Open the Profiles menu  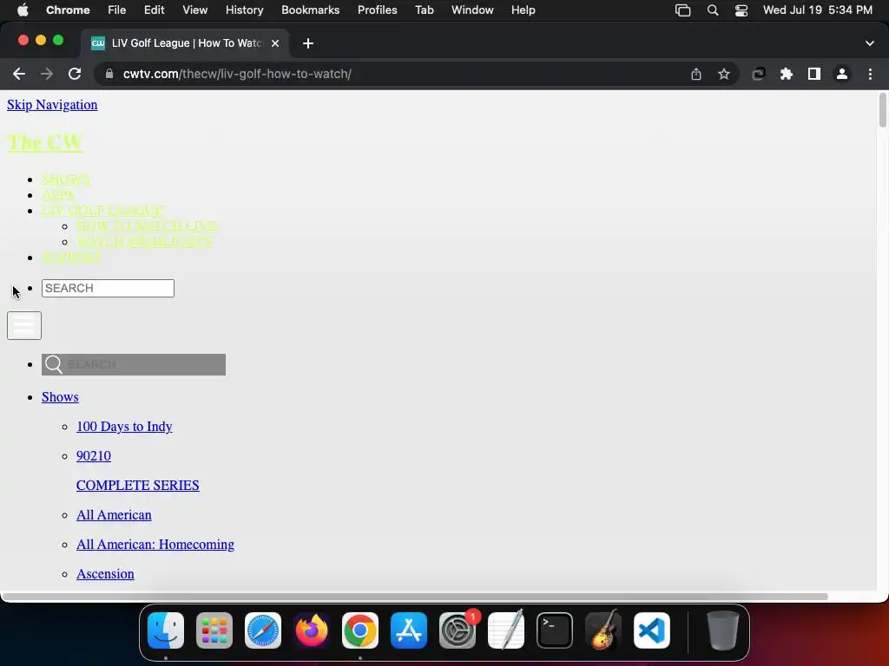(377, 10)
